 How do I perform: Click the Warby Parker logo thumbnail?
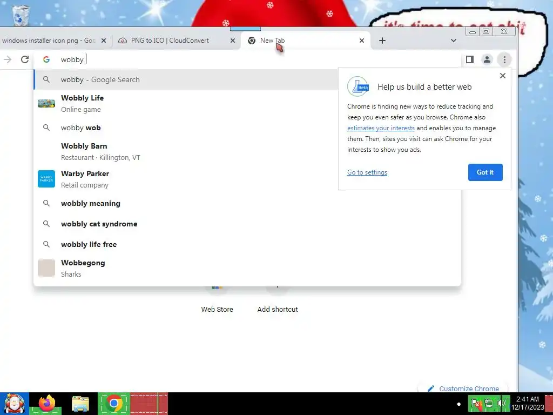46,179
